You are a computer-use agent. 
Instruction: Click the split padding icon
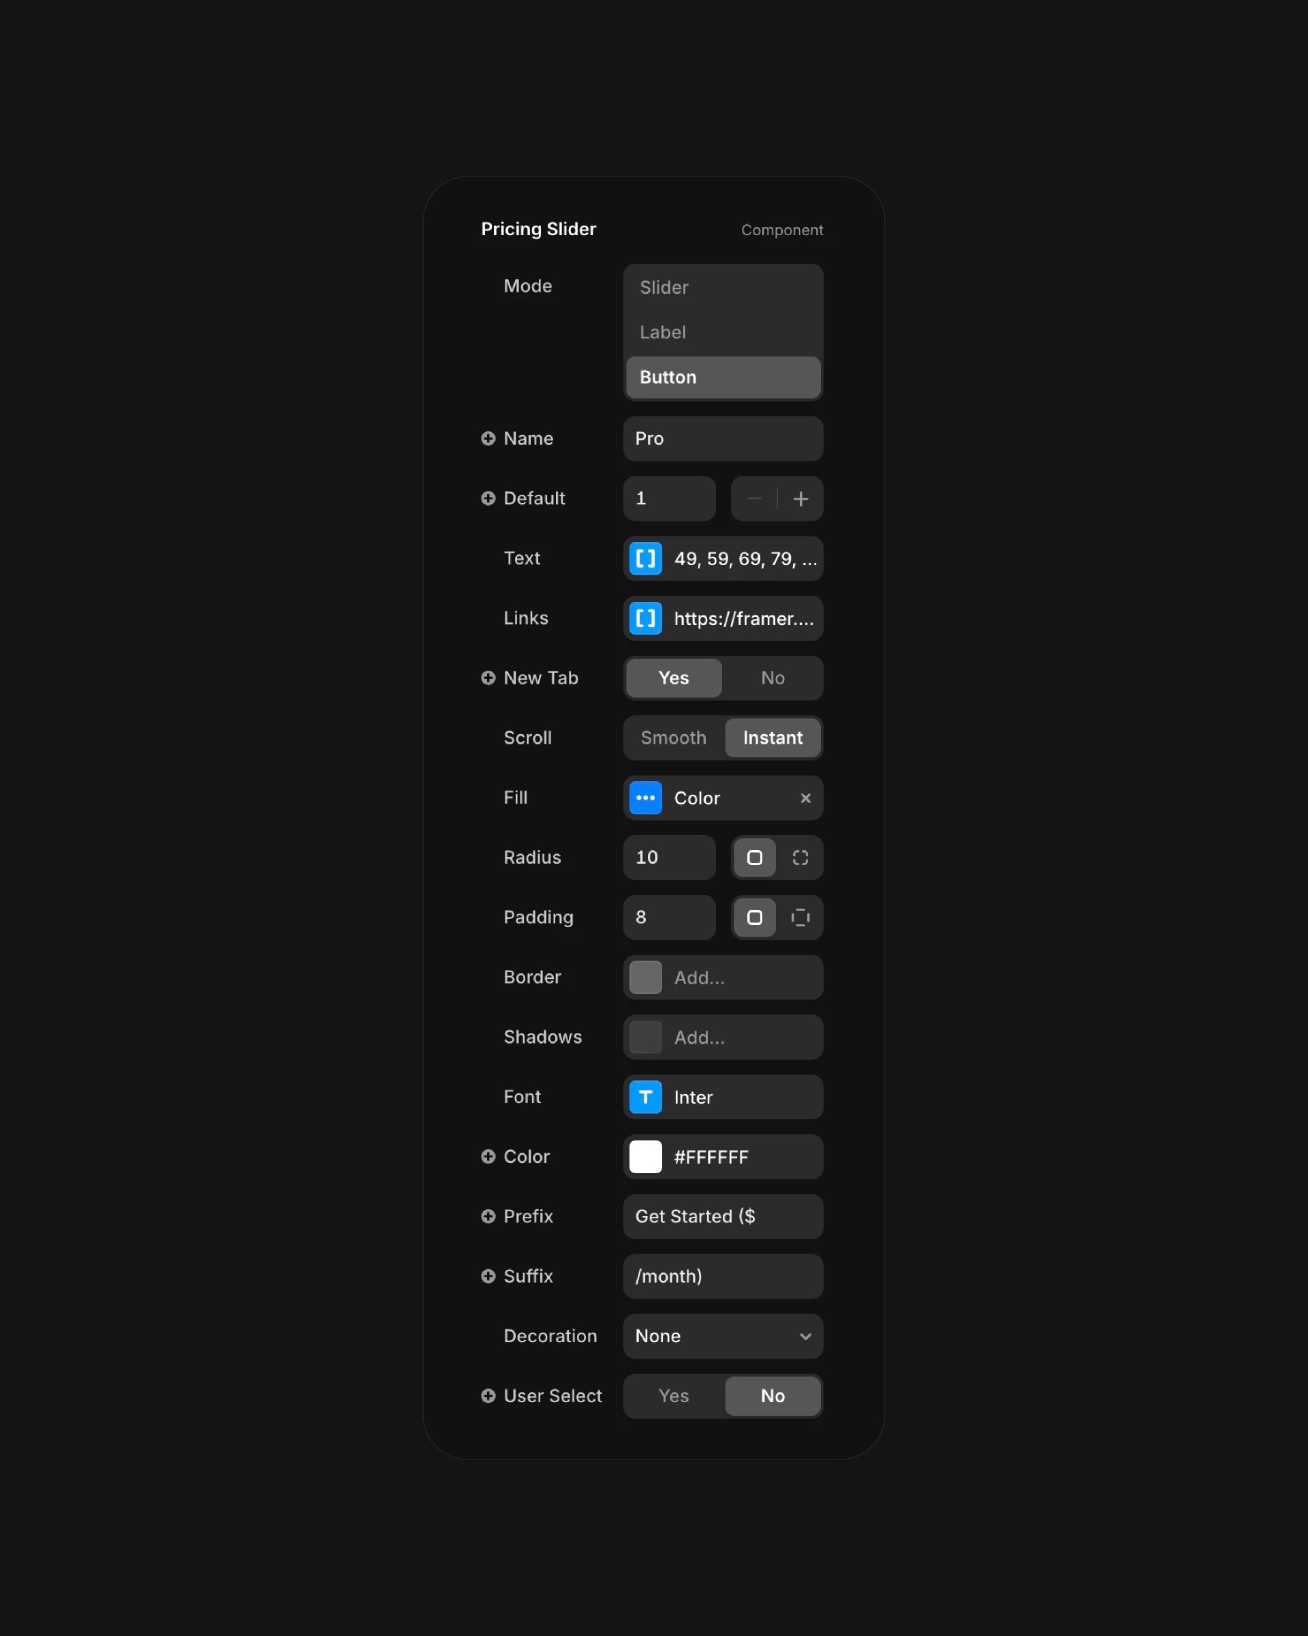coord(801,916)
